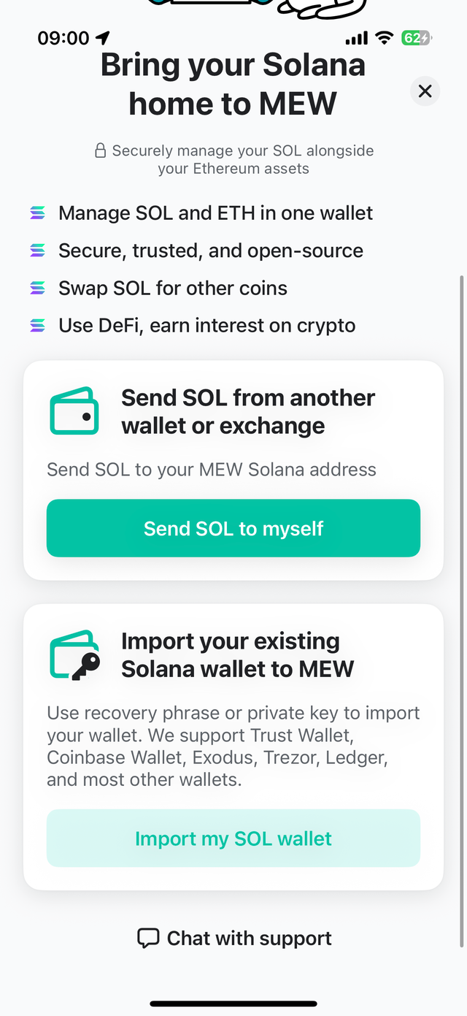The image size is (467, 1016).
Task: Tap Import my SOL wallet
Action: pos(233,838)
